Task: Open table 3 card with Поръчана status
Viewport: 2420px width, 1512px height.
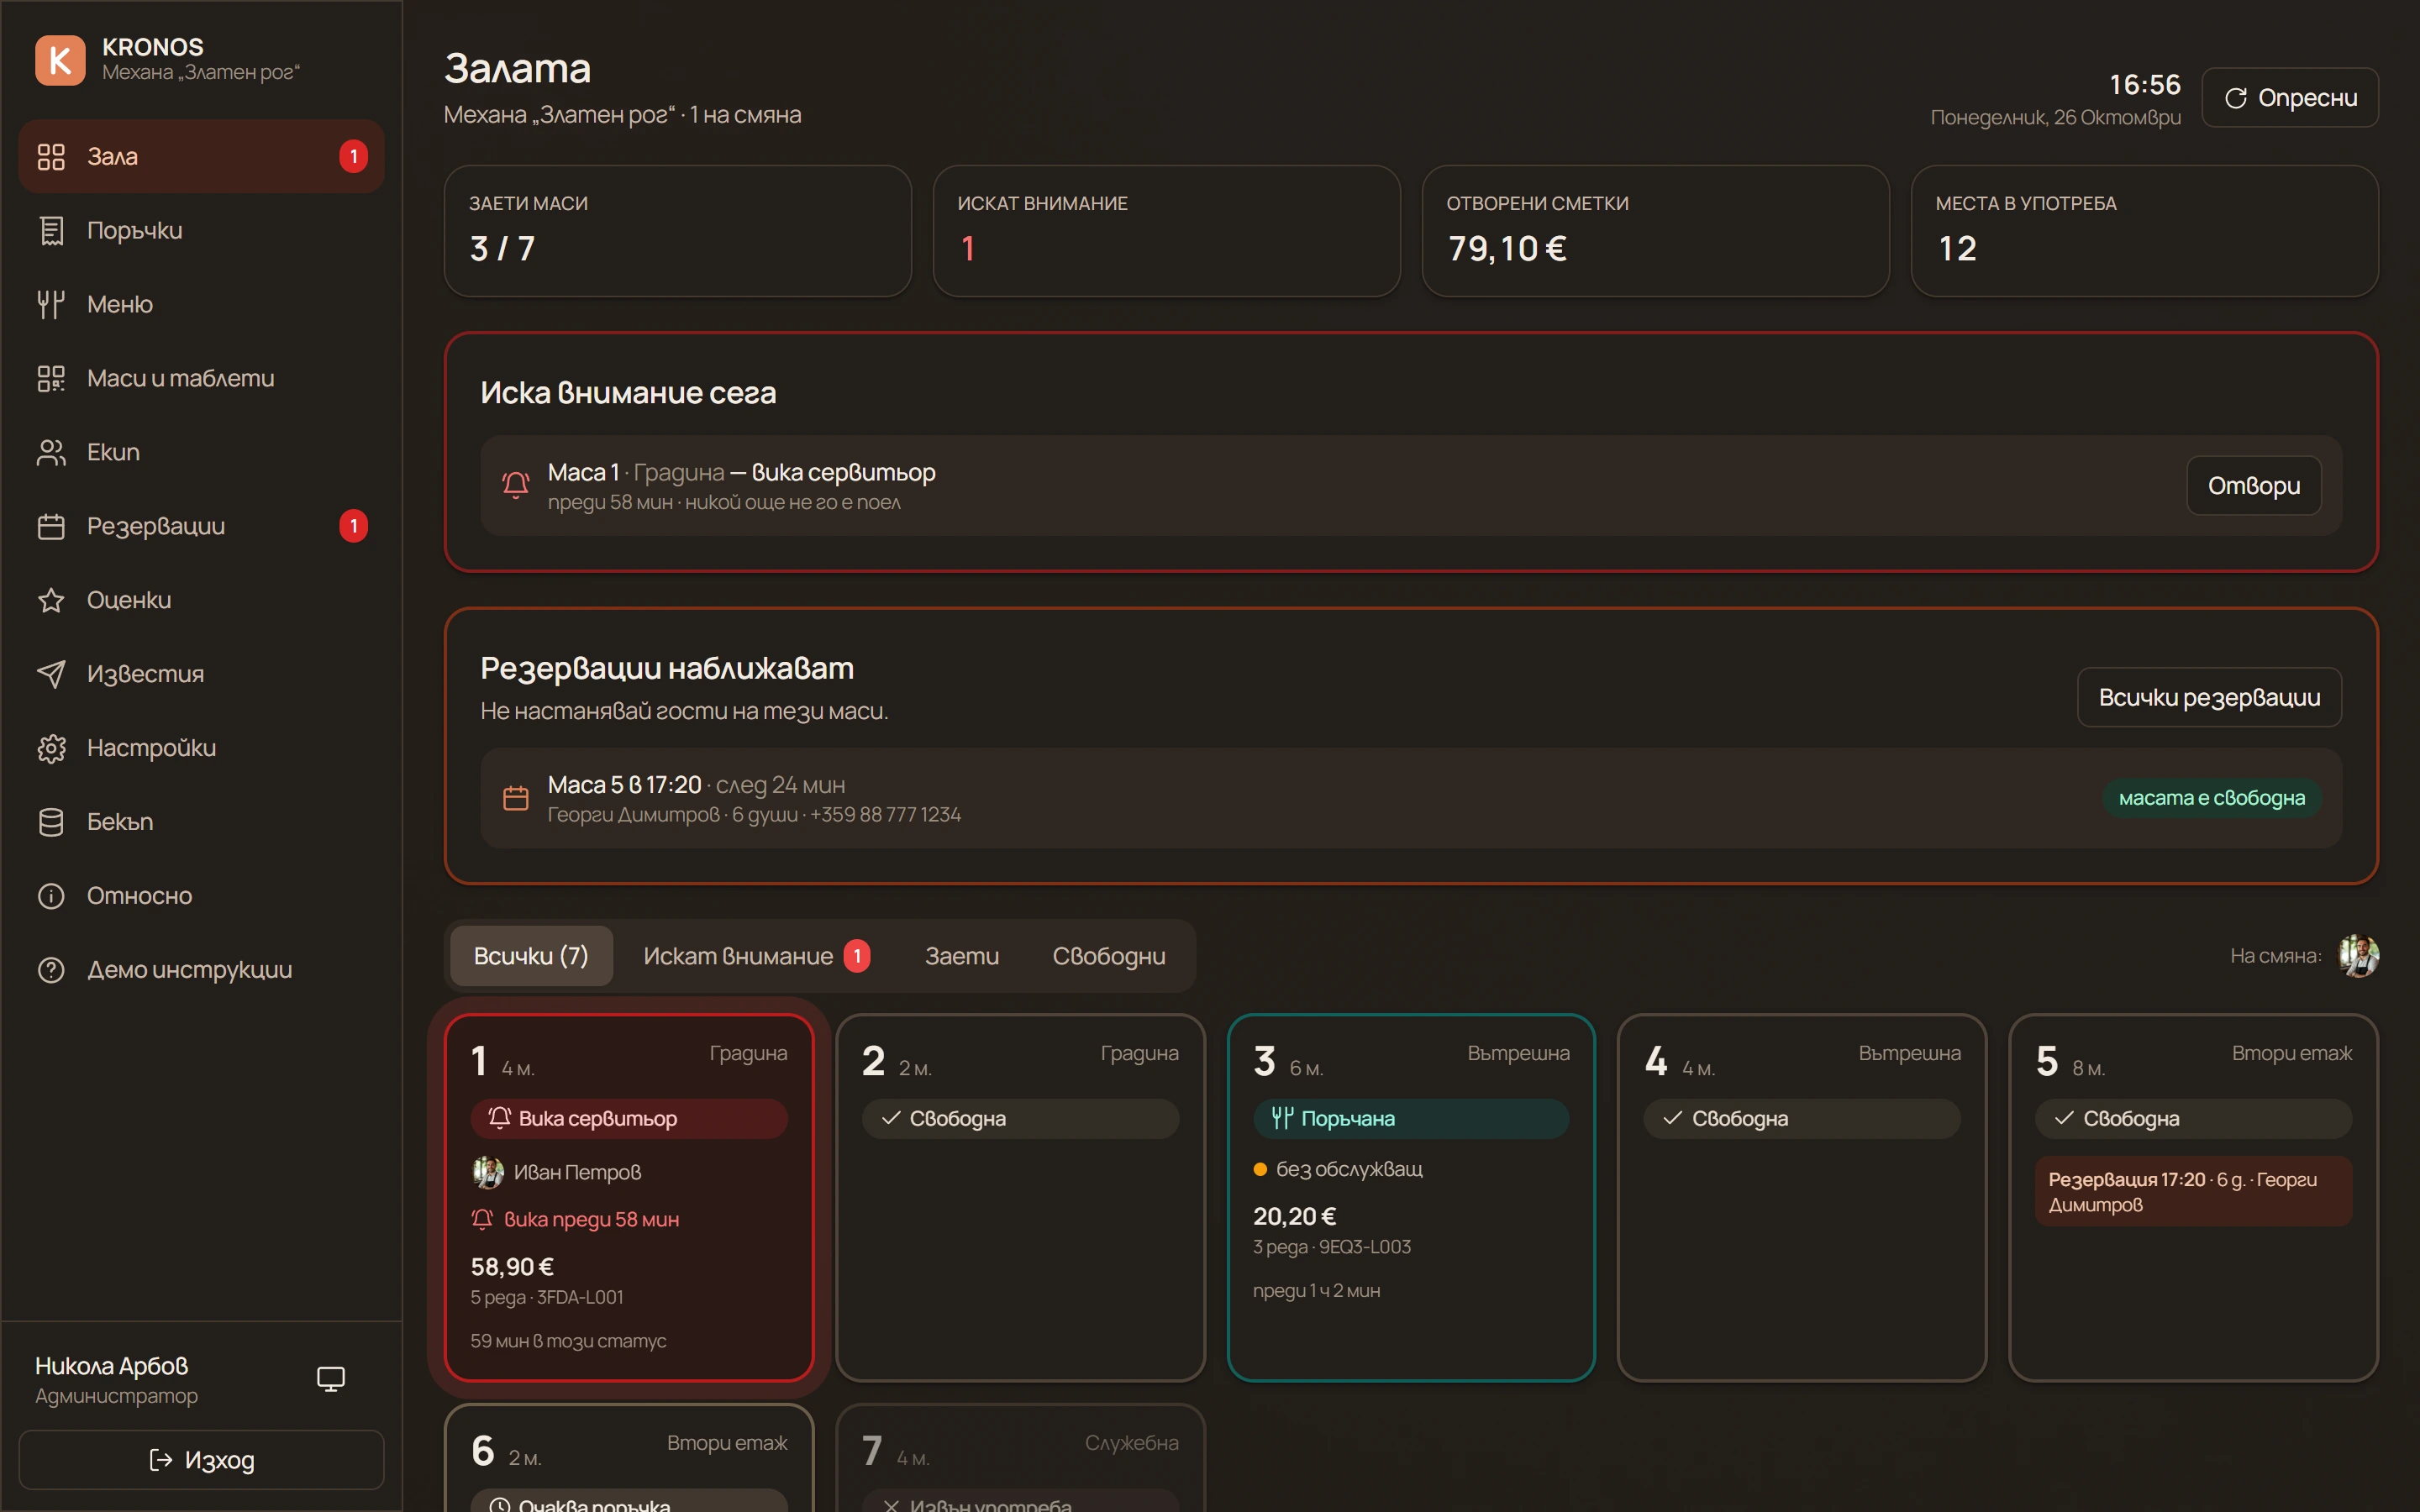Action: (1411, 1198)
